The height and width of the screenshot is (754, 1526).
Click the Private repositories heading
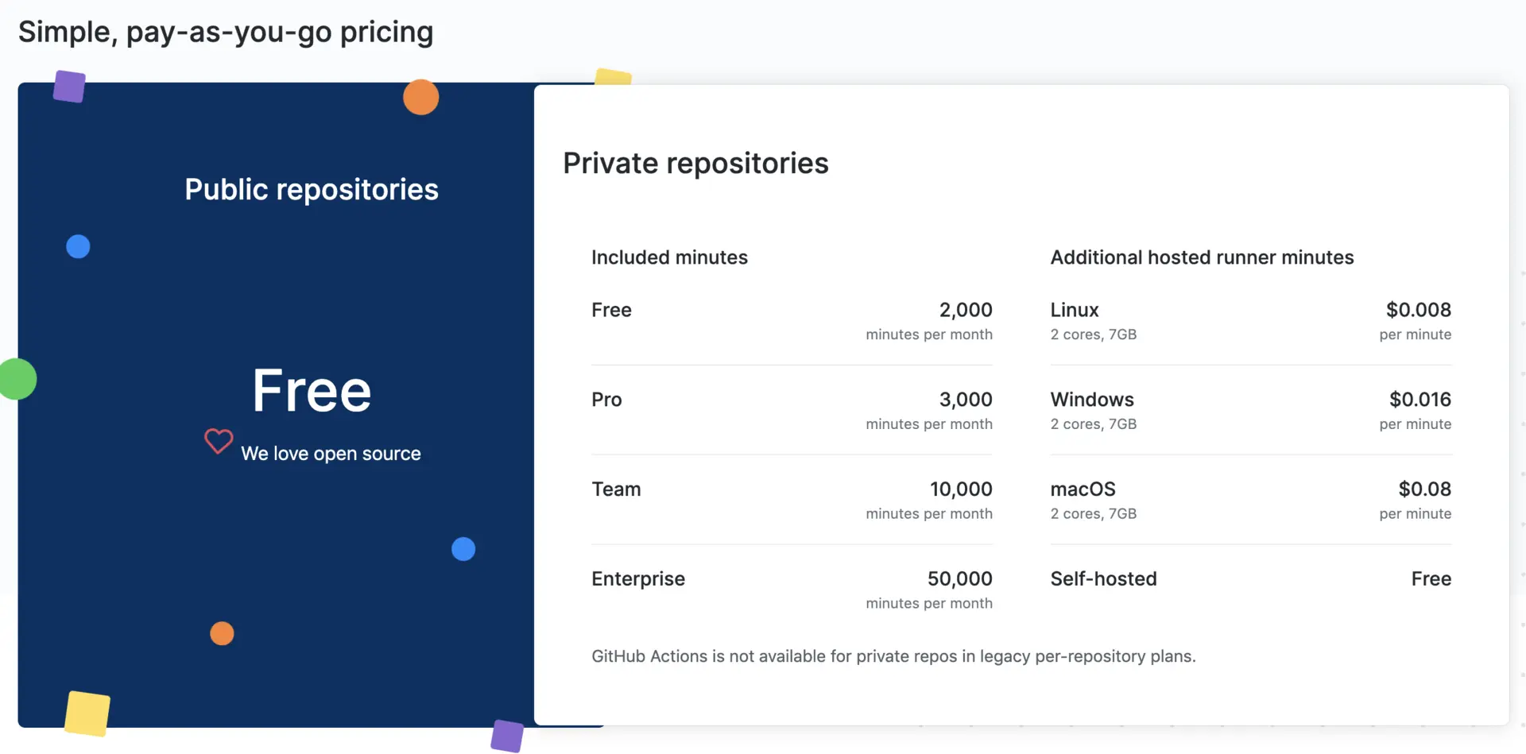click(695, 163)
